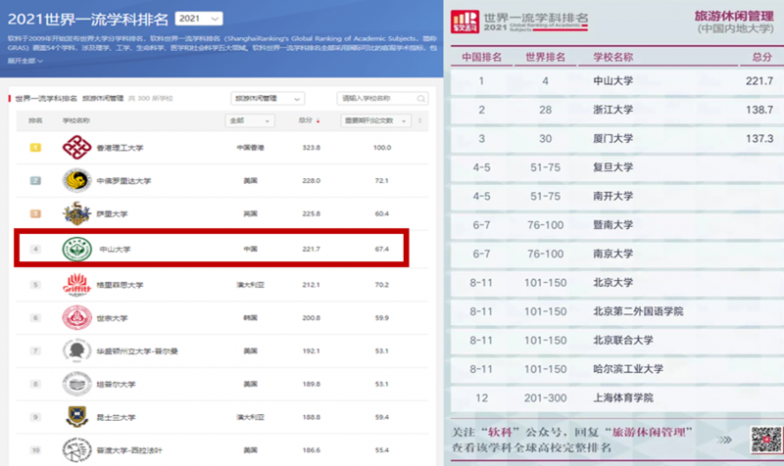784x466 pixels.
Task: Click 上海体育学院 in the right list
Action: 623,398
